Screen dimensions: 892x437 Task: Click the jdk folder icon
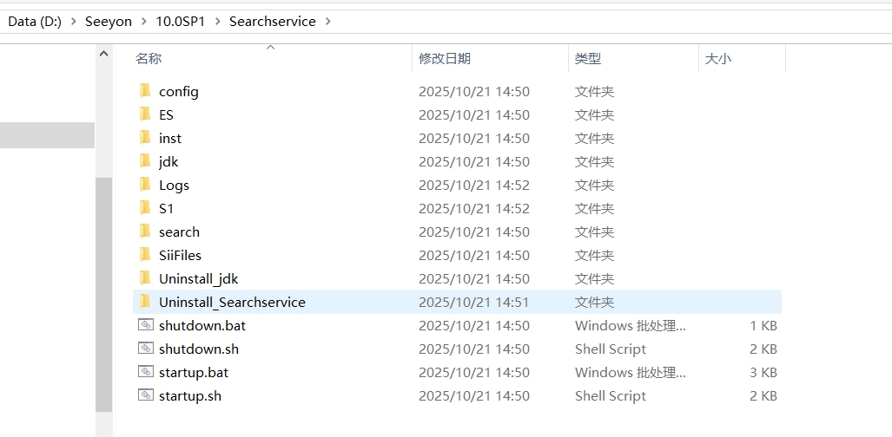coord(145,161)
